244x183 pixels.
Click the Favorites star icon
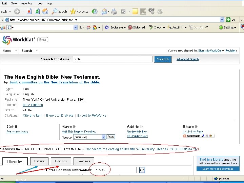(73, 12)
